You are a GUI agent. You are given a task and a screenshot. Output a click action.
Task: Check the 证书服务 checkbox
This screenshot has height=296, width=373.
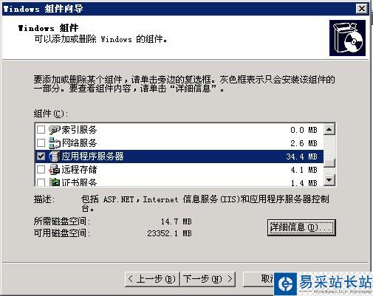[x=41, y=182]
